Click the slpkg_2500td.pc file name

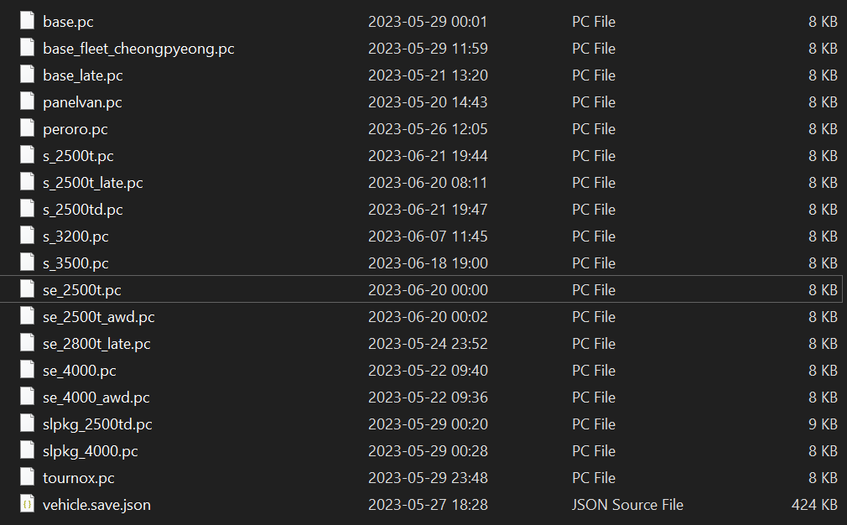tap(97, 424)
